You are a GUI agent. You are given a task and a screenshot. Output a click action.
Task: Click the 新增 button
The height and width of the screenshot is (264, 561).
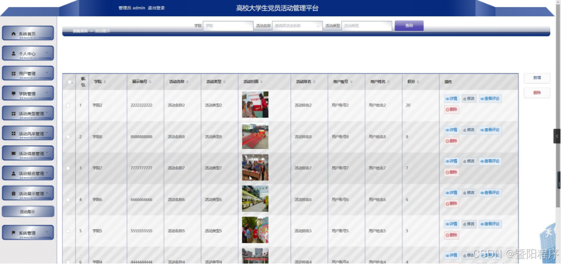point(537,78)
